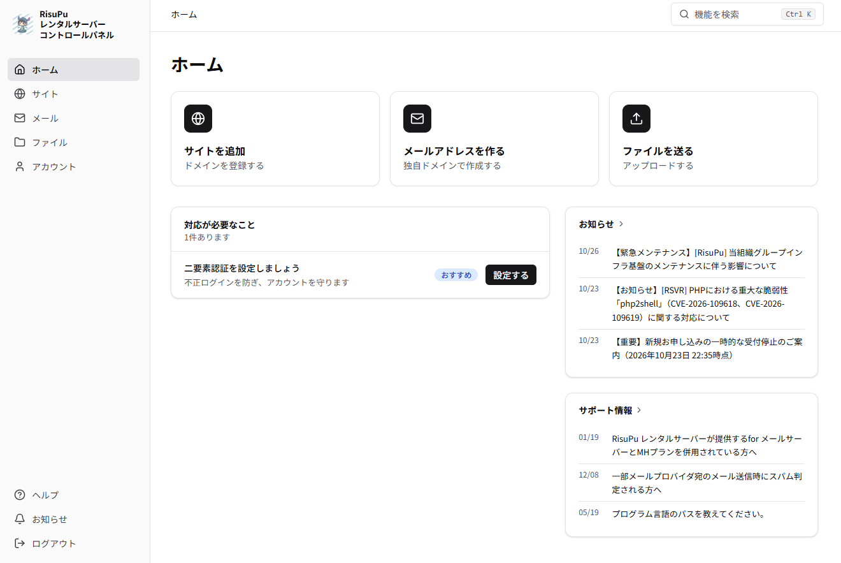
Task: Open お知らせ in the sidebar bottom
Action: click(x=73, y=519)
